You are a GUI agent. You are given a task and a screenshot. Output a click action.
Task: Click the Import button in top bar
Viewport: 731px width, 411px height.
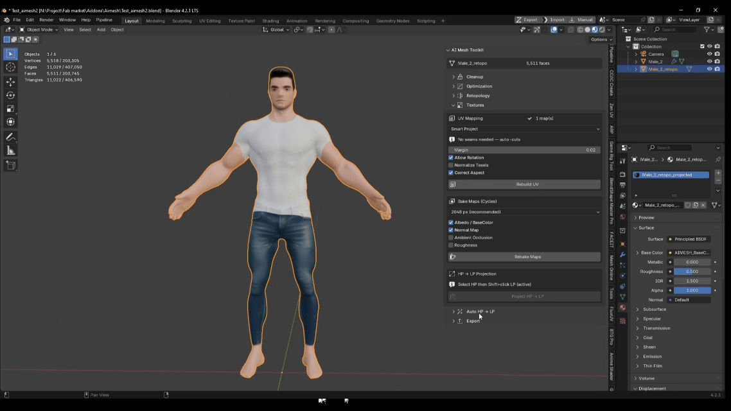pyautogui.click(x=553, y=20)
